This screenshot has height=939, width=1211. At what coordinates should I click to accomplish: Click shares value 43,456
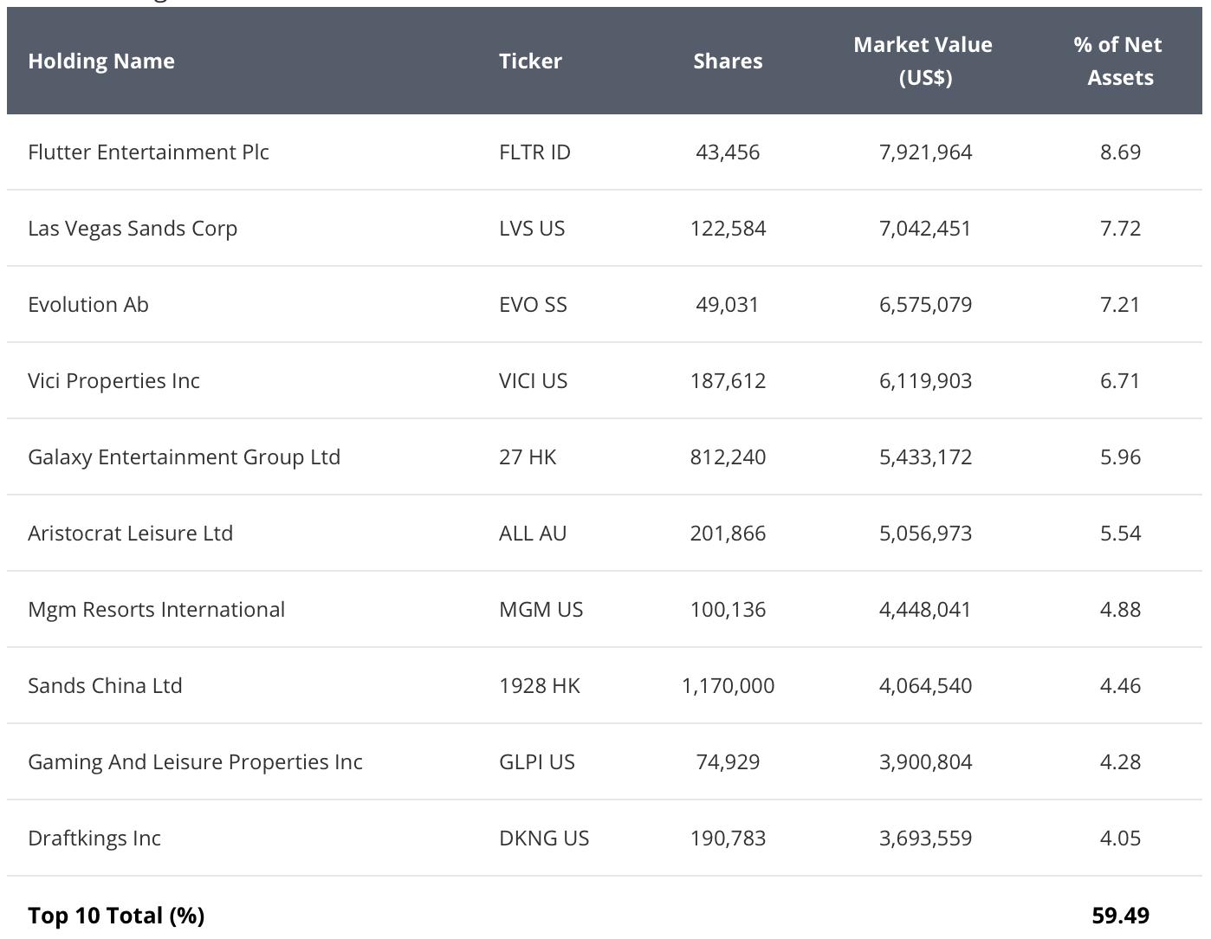point(728,152)
